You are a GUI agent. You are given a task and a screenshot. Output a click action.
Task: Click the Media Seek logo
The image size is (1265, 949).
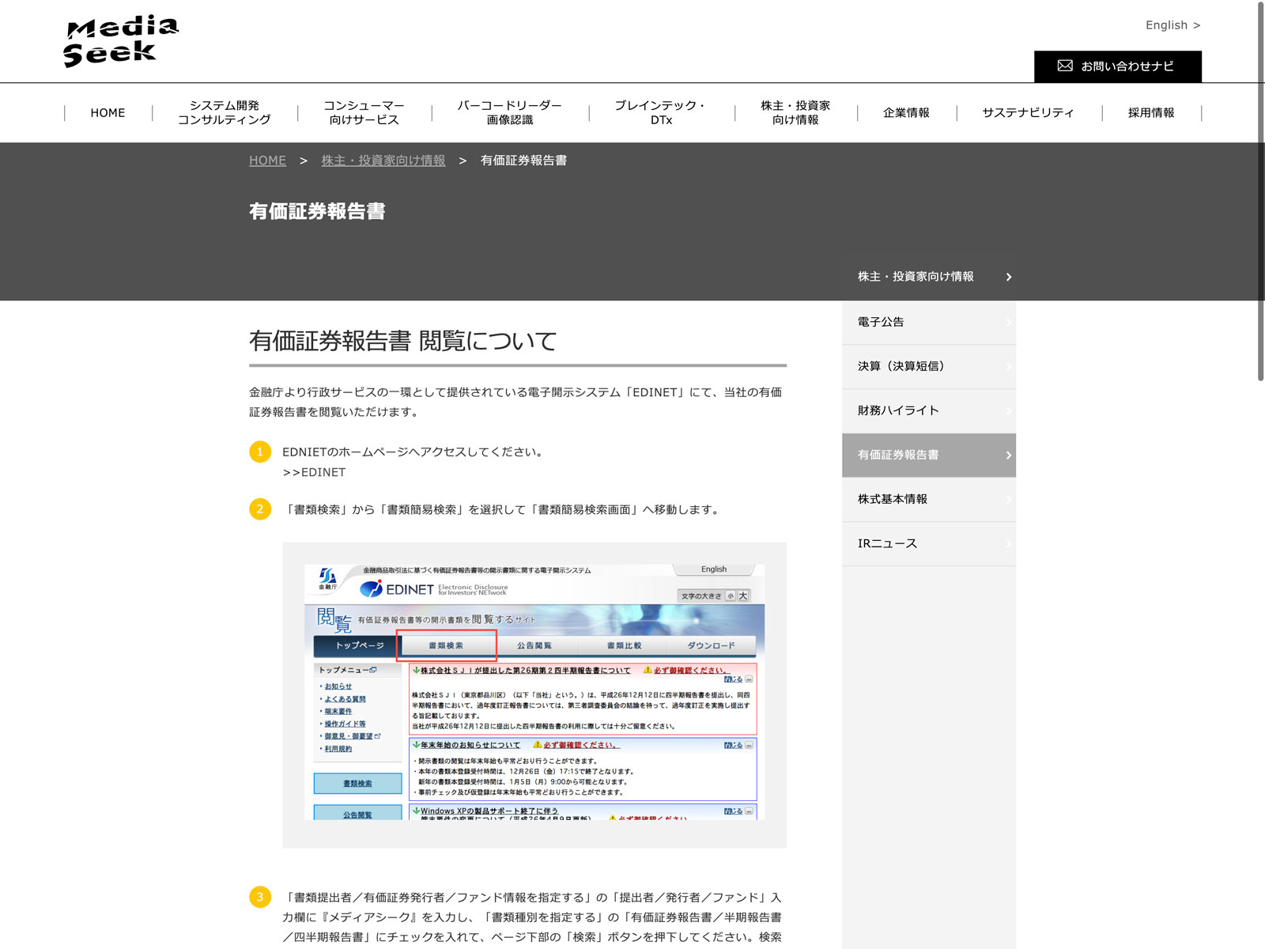(x=120, y=41)
